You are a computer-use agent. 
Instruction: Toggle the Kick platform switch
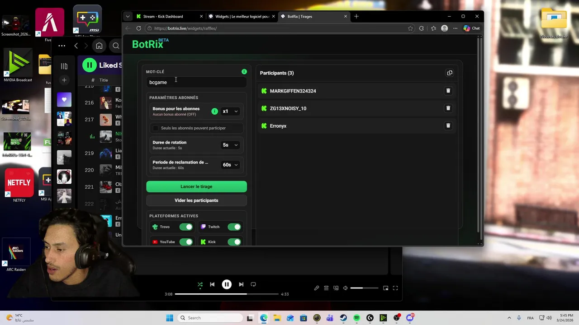pos(234,242)
